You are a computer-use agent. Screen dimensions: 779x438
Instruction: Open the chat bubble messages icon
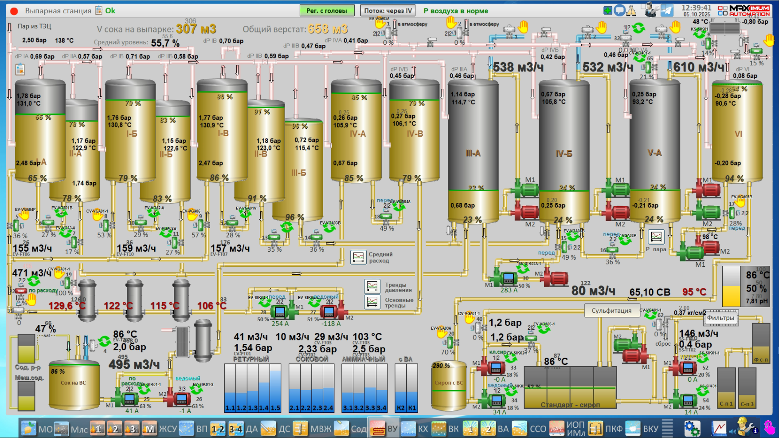pos(619,11)
